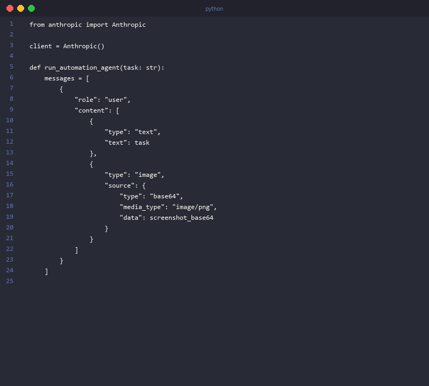Click the "import" keyword on line 1

(x=97, y=25)
